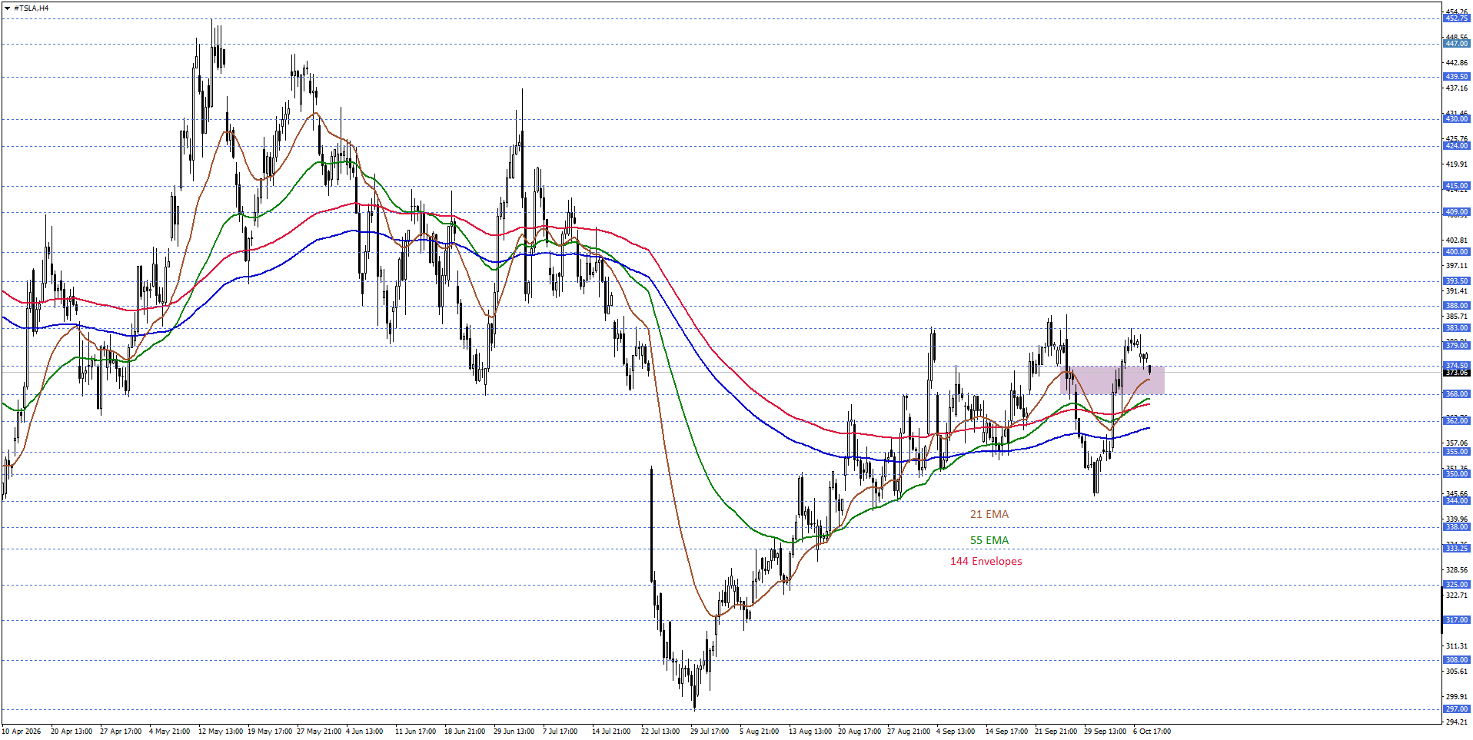Image resolution: width=1473 pixels, height=740 pixels.
Task: Click the 379.00 price level label
Action: pos(1457,346)
